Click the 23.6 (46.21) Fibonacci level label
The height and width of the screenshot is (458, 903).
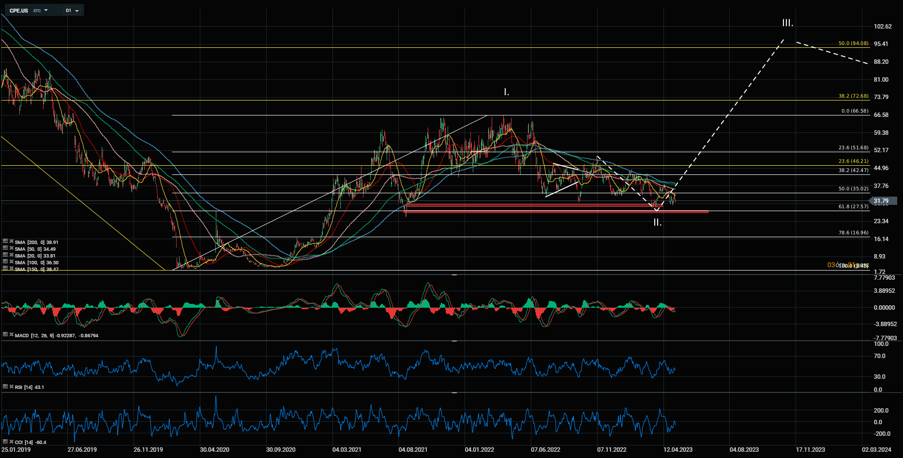[x=854, y=161]
